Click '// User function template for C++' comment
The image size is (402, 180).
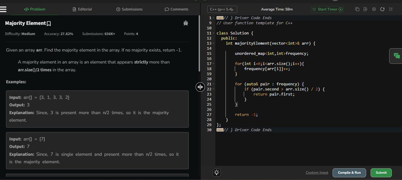255,23
